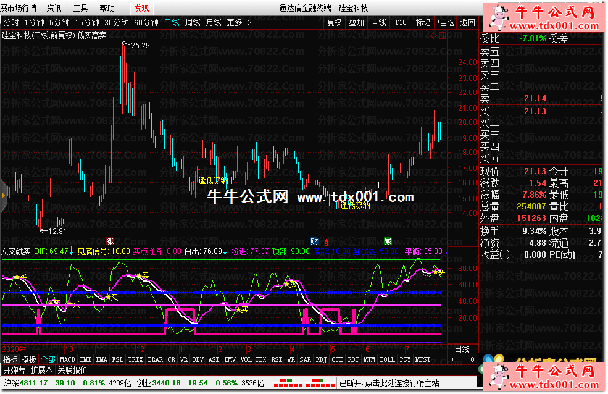This screenshot has width=608, height=394.
Task: Toggle the 复权 price adjustment option
Action: (x=334, y=22)
